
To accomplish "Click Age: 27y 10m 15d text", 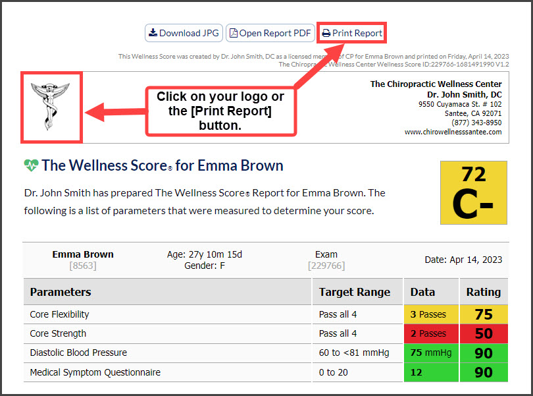I will click(204, 254).
